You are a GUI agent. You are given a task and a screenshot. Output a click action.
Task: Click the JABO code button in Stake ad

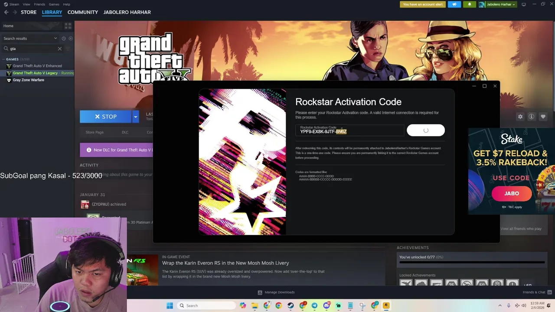(x=512, y=193)
